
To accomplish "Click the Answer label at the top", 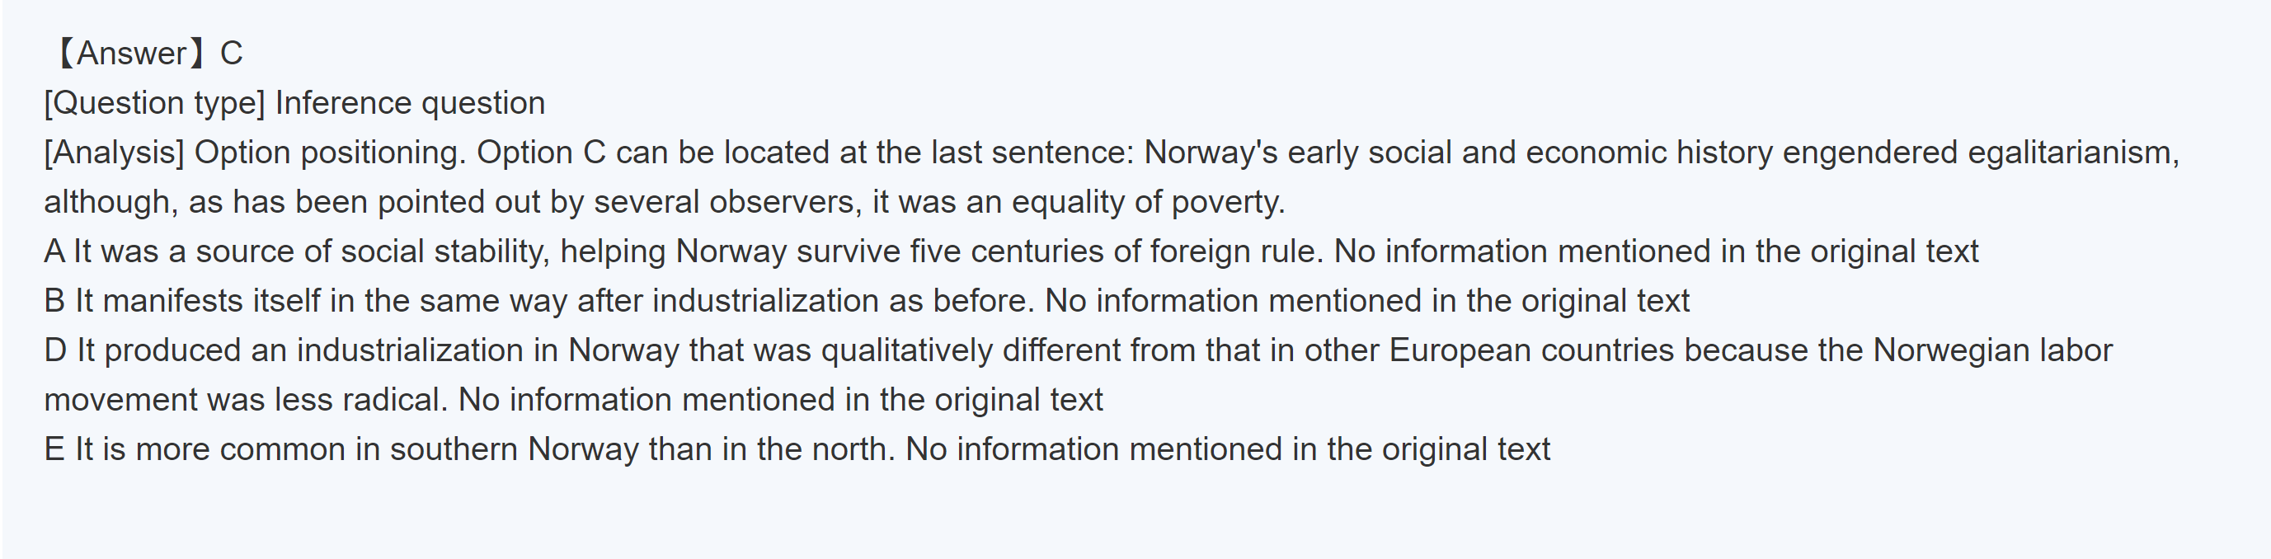I will 130,54.
